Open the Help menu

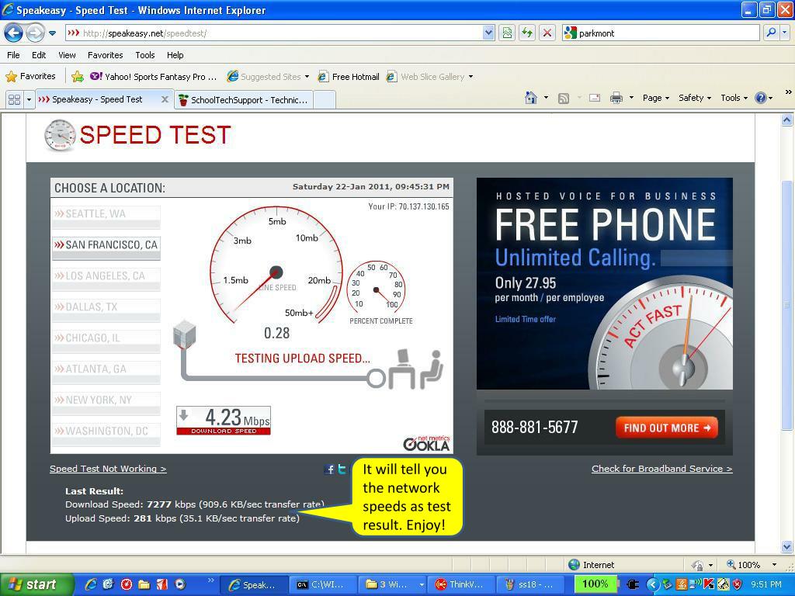click(175, 55)
